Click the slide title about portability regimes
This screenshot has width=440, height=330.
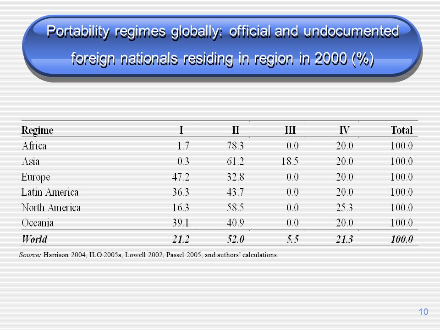coord(223,45)
